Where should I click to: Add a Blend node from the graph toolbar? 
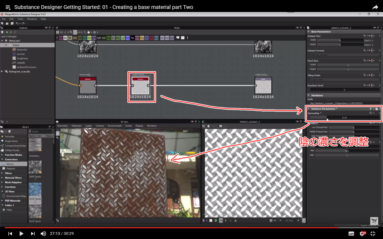pos(65,38)
